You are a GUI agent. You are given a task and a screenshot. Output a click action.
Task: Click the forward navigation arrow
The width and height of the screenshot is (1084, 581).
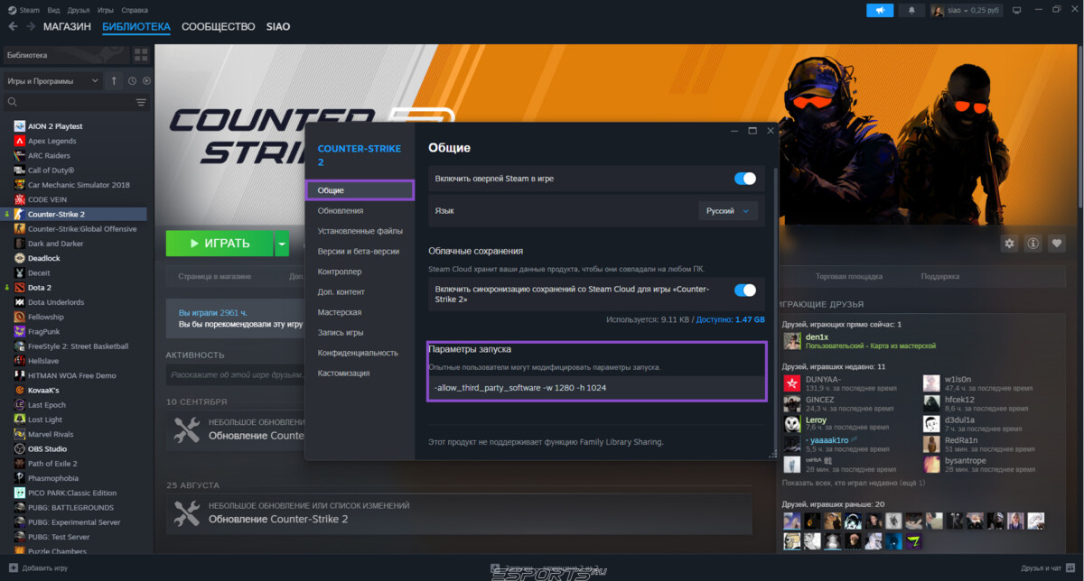[30, 27]
